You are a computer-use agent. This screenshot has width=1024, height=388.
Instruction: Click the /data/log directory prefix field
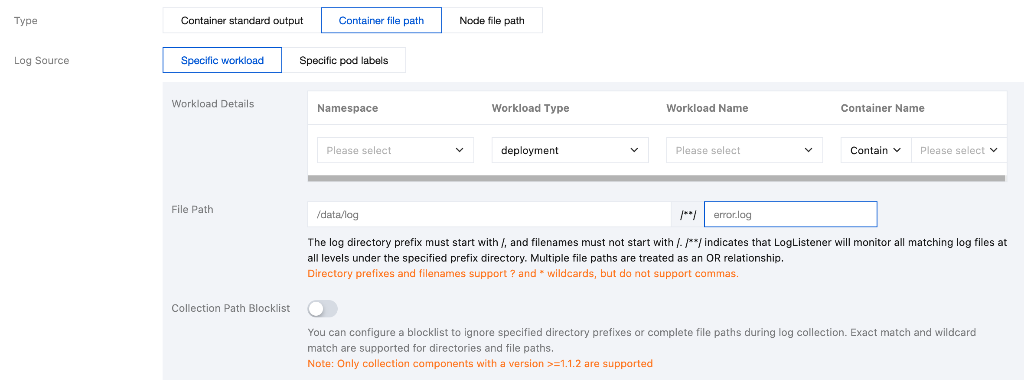[x=489, y=215]
